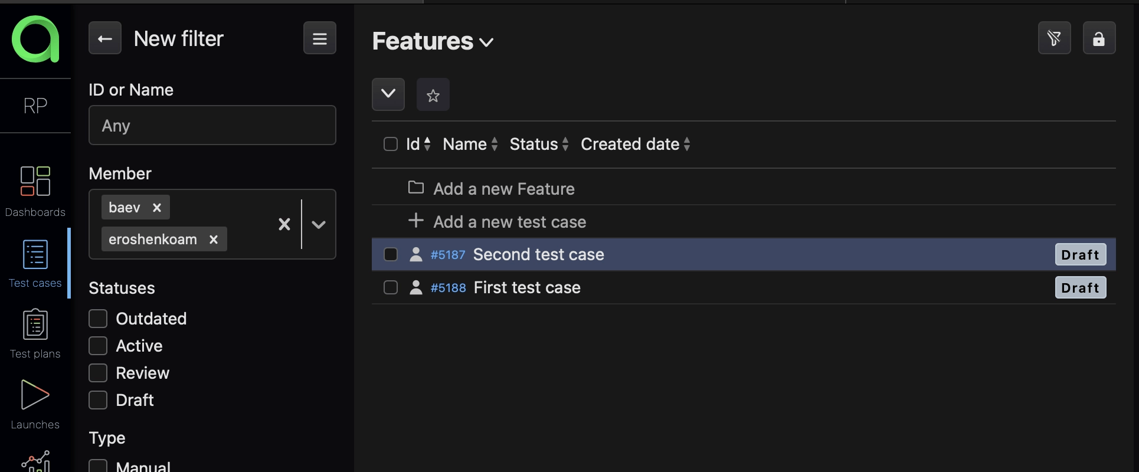Image resolution: width=1139 pixels, height=472 pixels.
Task: Open the hamburger menu in filter panel
Action: click(319, 38)
